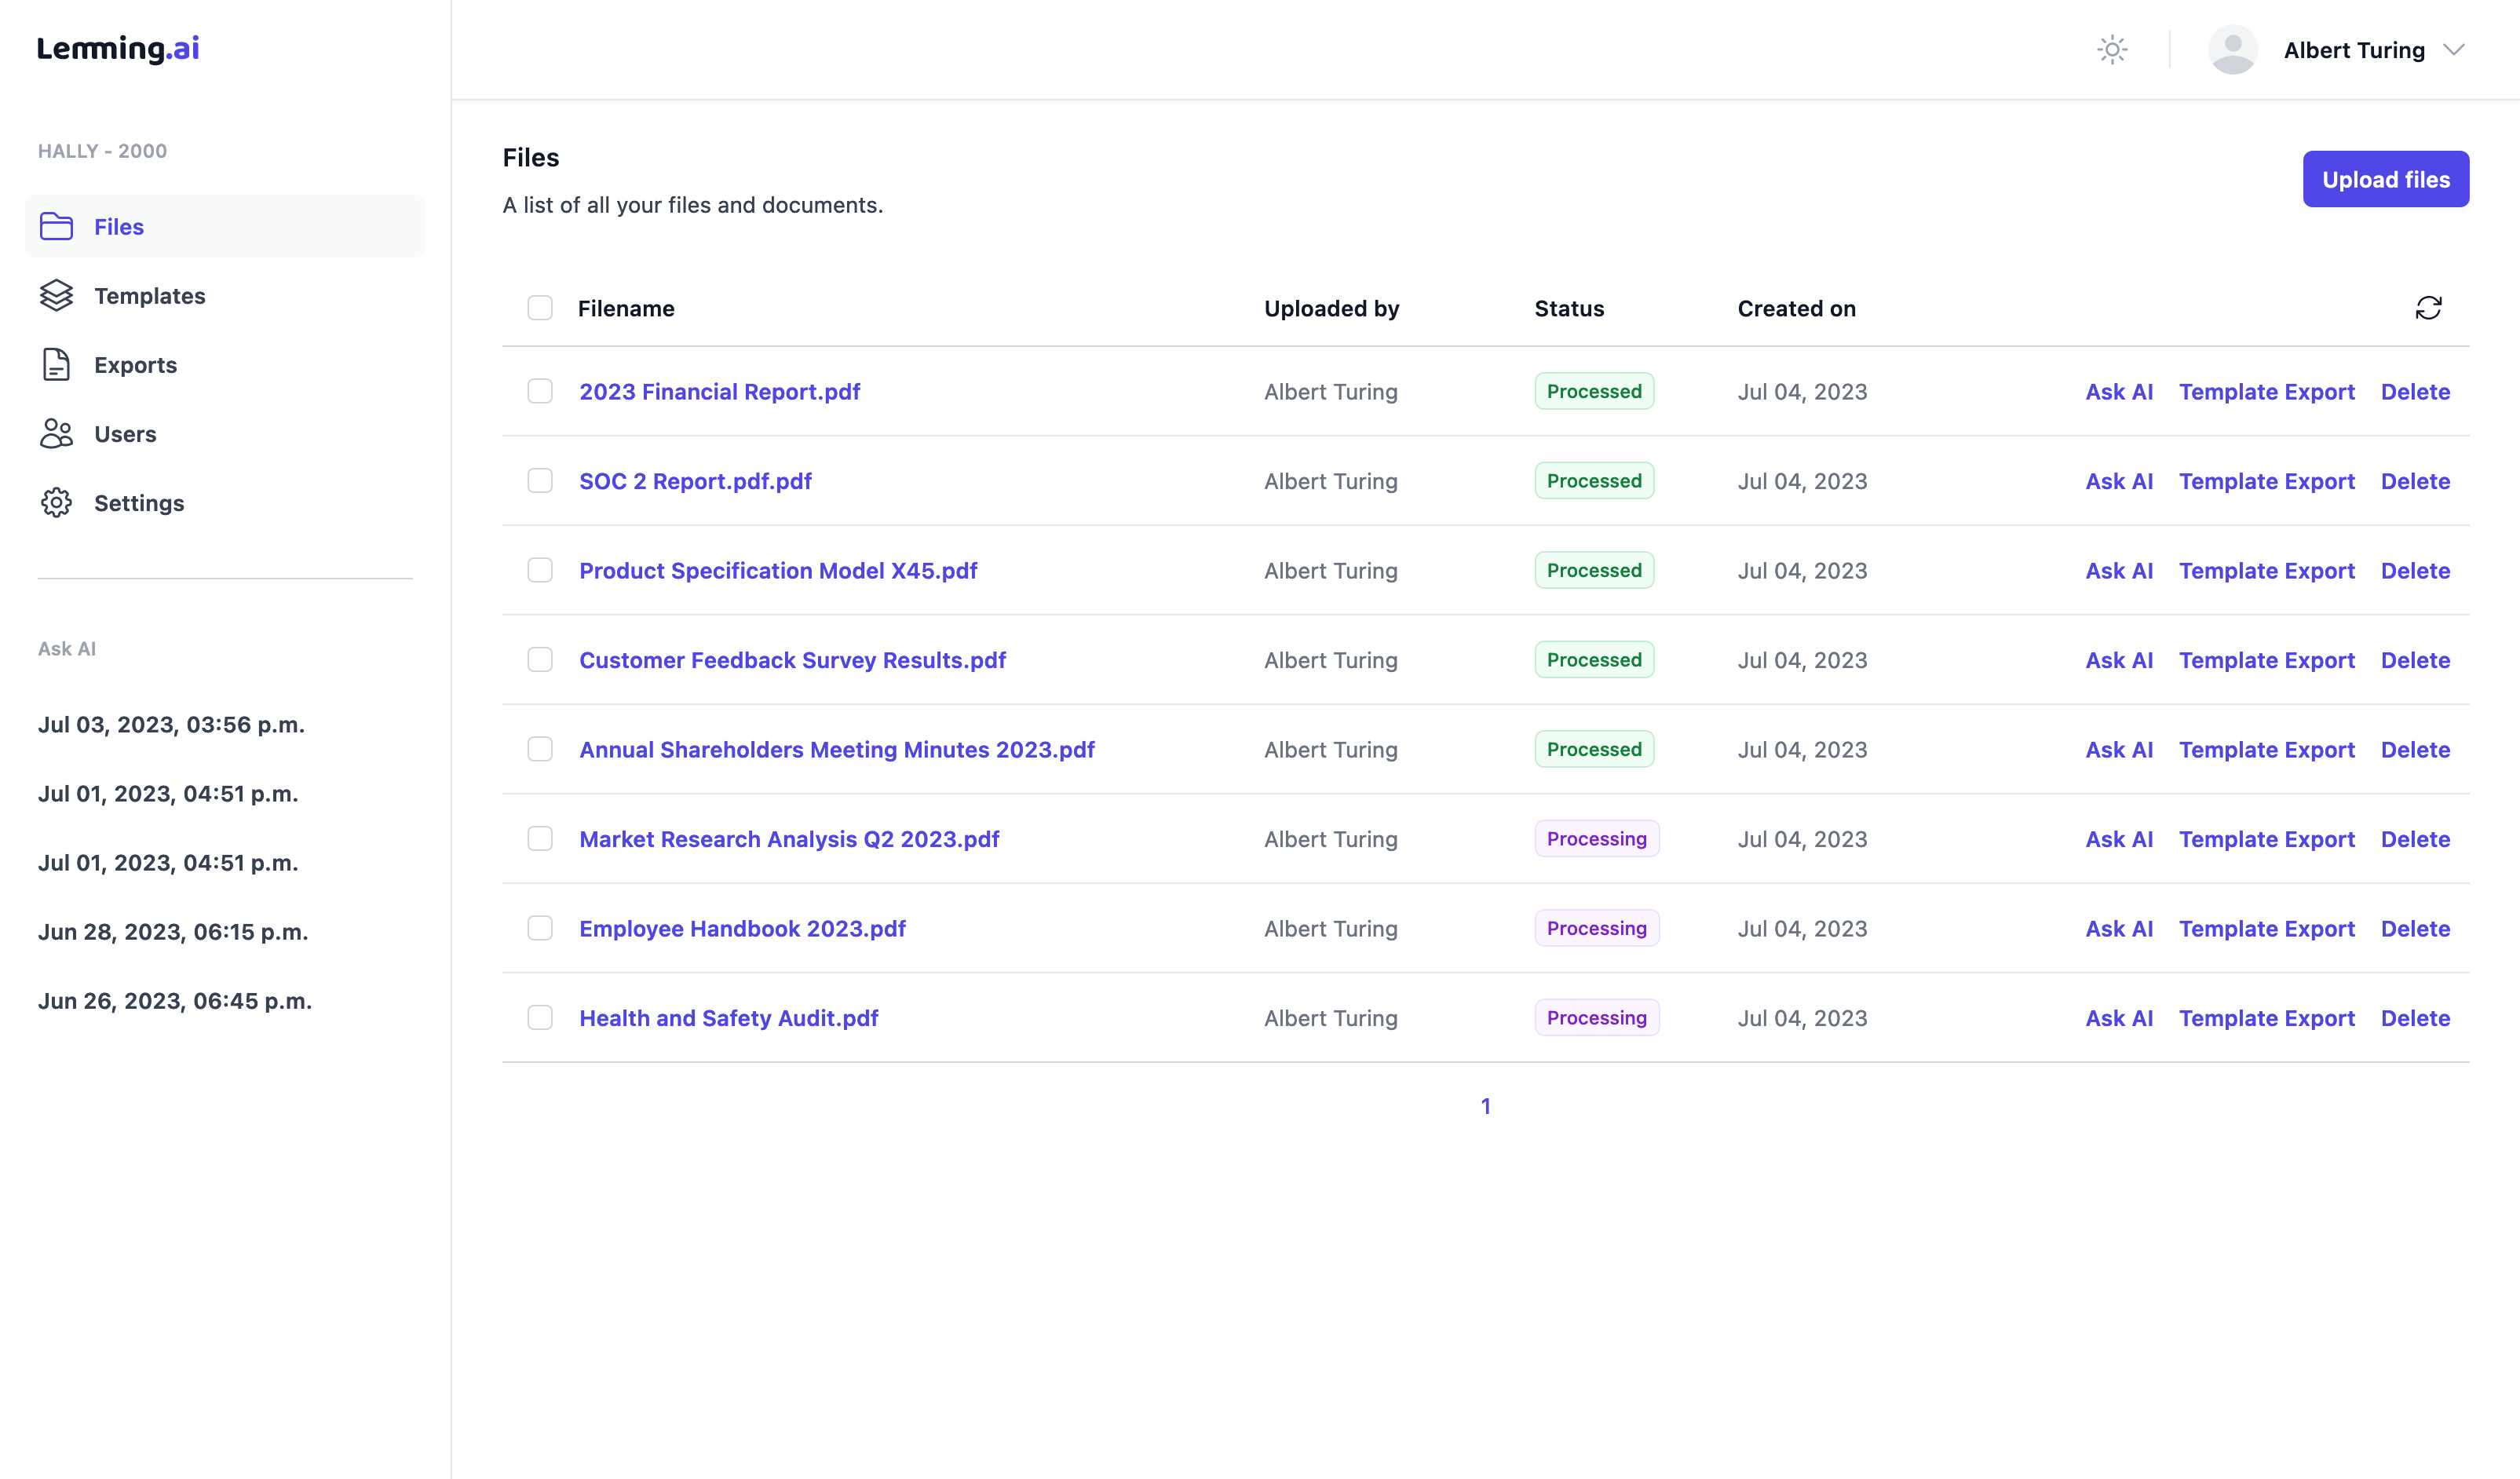Viewport: 2520px width, 1479px height.
Task: Select checkbox for Customer Feedback Survey Results.pdf
Action: [x=540, y=660]
